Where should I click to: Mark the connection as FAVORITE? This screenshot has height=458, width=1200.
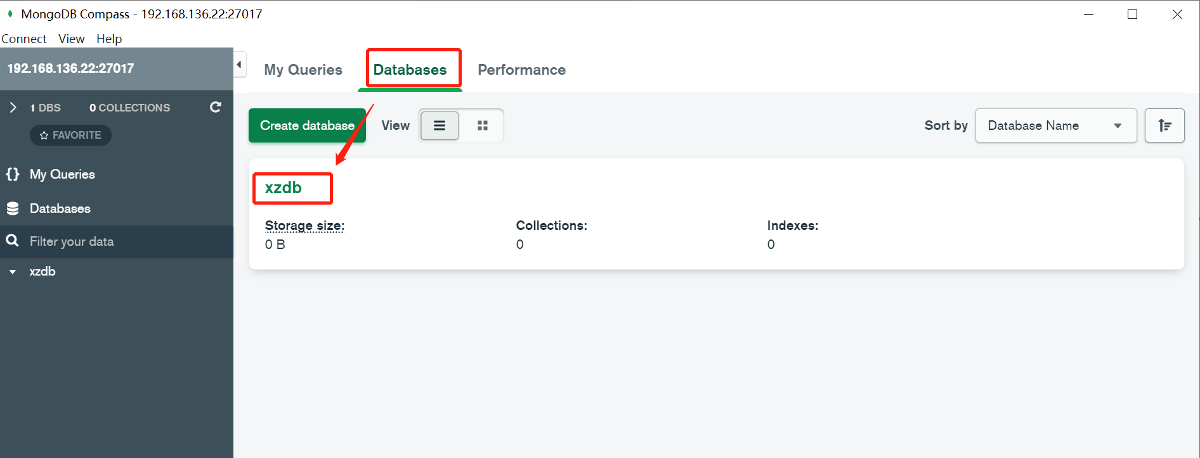coord(70,135)
